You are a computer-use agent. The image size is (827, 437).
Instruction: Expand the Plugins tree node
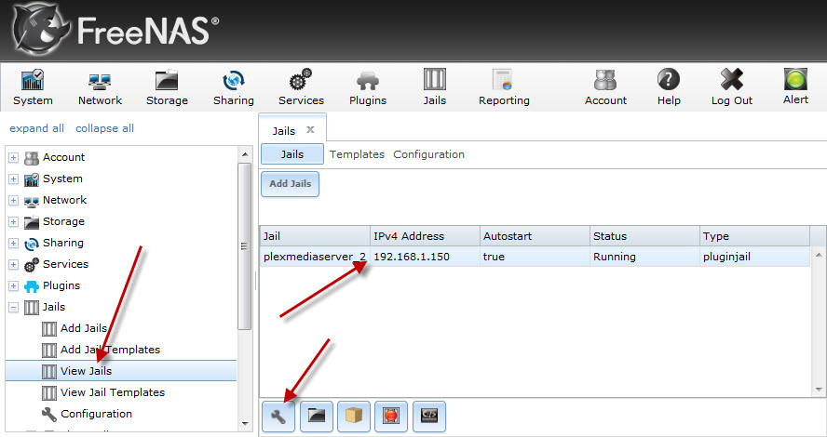(x=14, y=285)
